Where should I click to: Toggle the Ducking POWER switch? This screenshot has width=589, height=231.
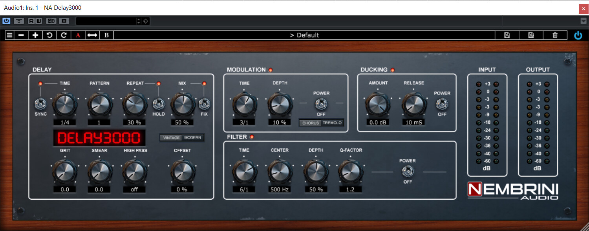click(442, 103)
